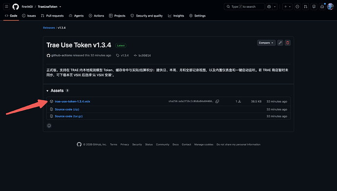Copy the sha256 checksum
Screen dimensions: 337x191
(217, 102)
